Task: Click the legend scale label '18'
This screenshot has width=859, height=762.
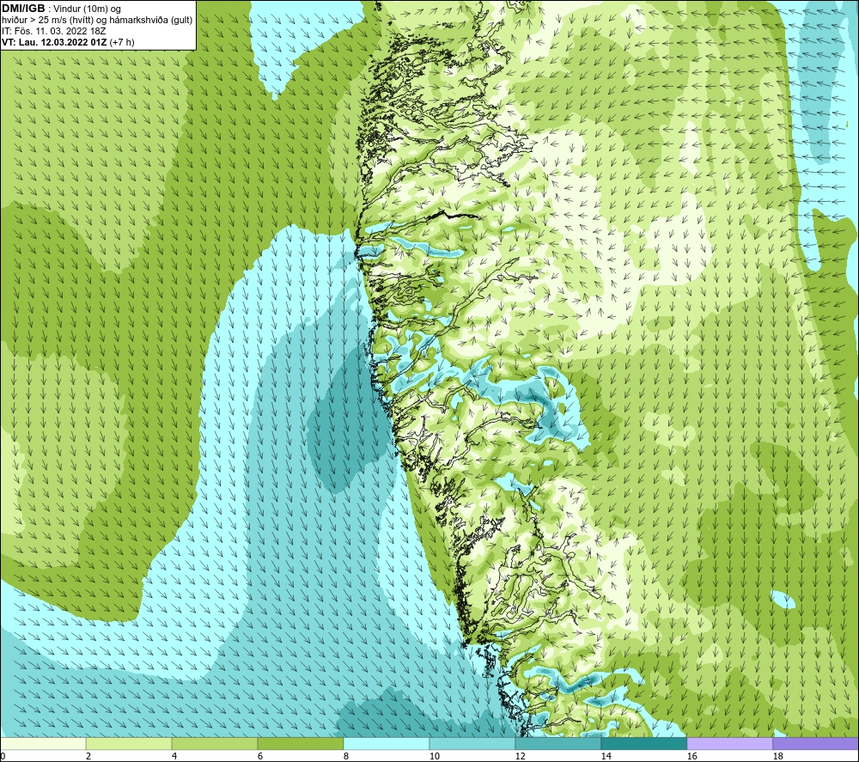Action: pos(778,756)
